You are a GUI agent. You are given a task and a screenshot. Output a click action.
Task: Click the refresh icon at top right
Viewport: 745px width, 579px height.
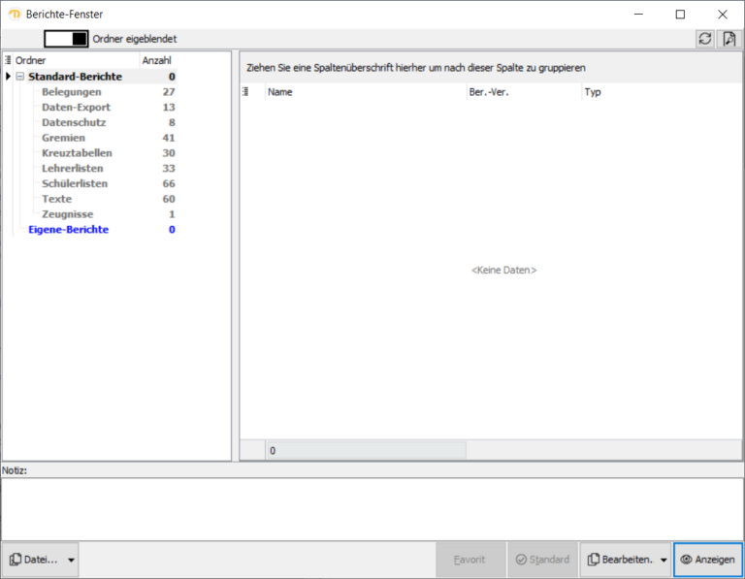705,39
